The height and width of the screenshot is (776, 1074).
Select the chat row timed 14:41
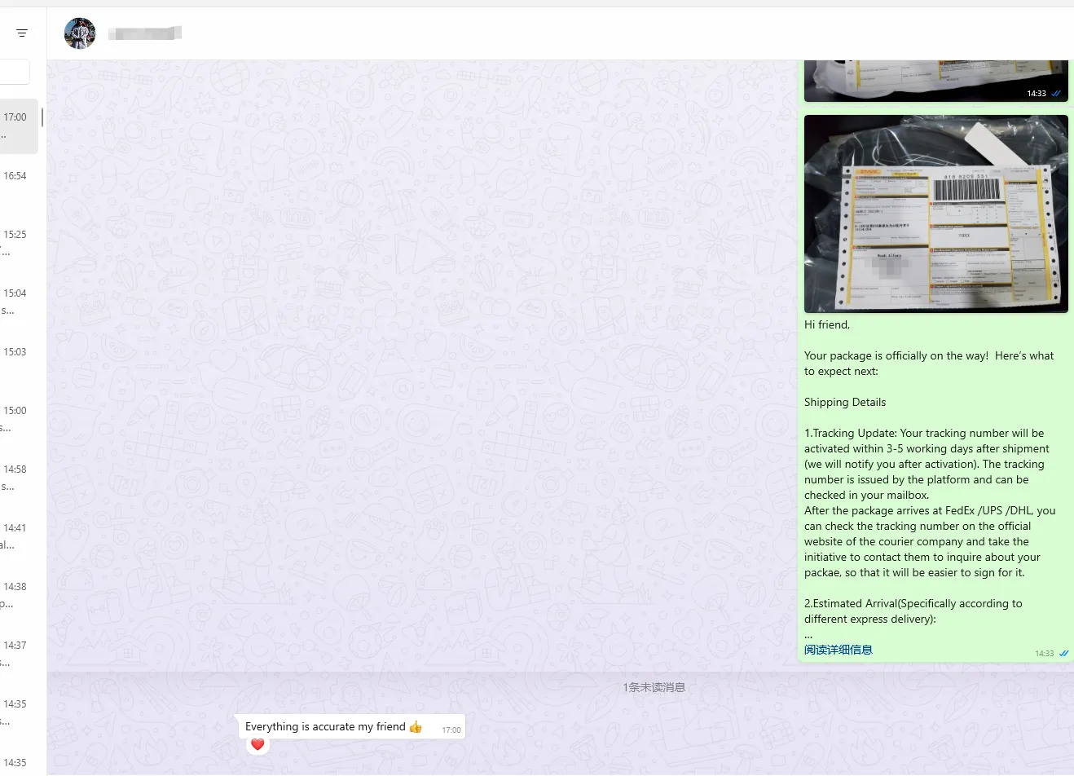click(19, 536)
